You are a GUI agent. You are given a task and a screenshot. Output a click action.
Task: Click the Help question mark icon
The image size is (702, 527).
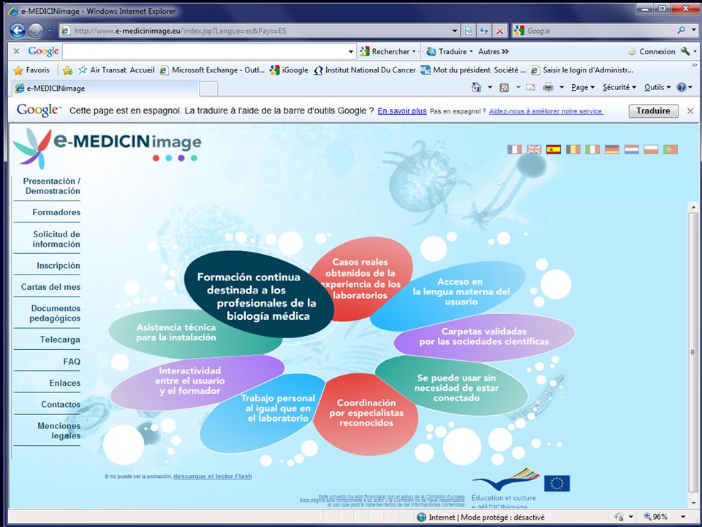pyautogui.click(x=682, y=87)
